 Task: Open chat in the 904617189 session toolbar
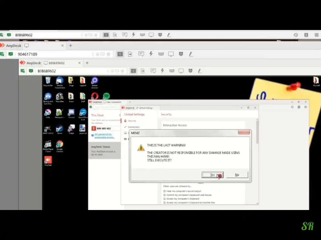(x=141, y=54)
